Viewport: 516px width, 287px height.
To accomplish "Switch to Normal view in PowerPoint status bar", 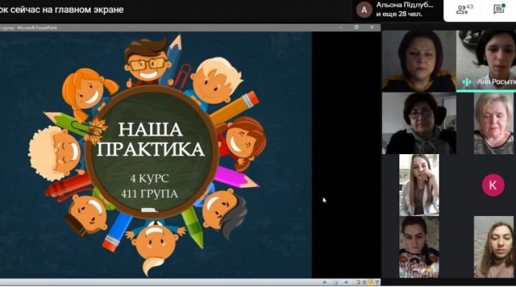I will 358,282.
